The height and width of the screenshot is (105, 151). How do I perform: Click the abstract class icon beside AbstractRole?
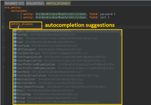coord(15,83)
